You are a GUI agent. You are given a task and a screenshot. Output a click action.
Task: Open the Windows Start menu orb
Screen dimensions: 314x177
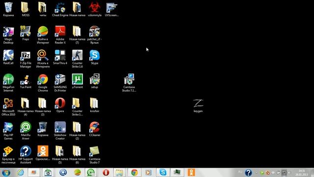point(6,173)
